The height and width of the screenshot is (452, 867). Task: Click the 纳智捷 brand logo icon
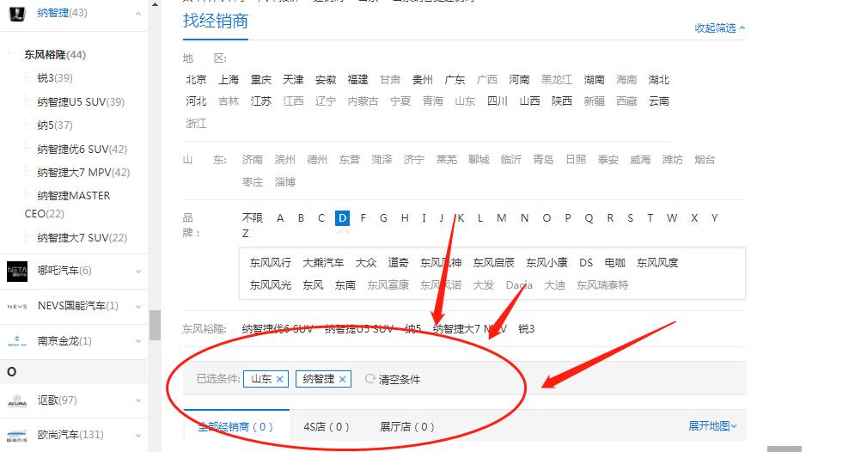click(17, 13)
